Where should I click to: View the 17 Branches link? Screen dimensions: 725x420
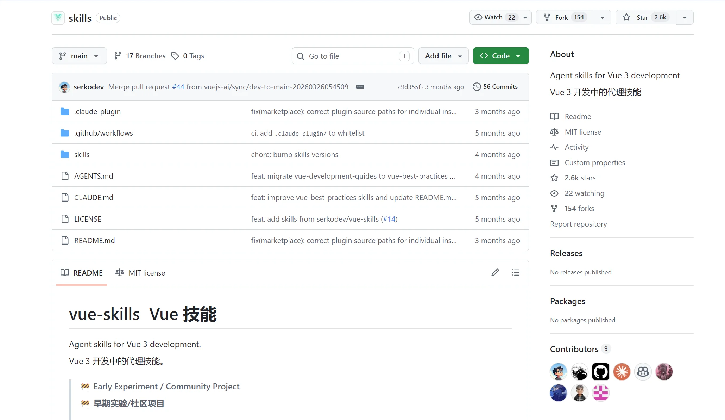pos(140,56)
